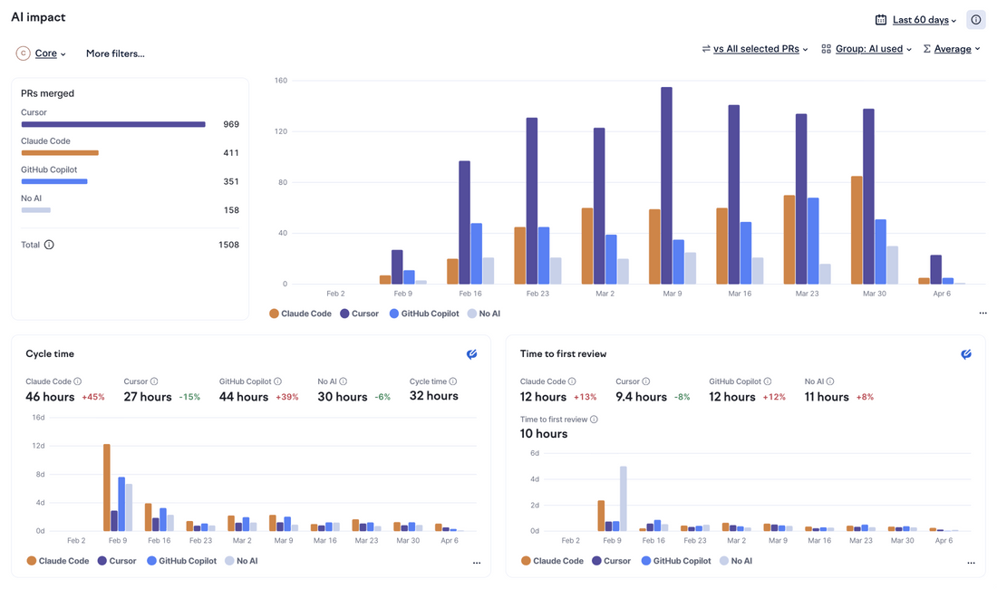Open the info tooltip at top right
Viewport: 997px width, 589px height.
[975, 19]
